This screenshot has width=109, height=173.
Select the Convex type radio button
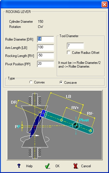pos(31,82)
